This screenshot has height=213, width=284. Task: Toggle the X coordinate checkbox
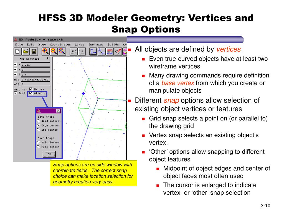16,64
